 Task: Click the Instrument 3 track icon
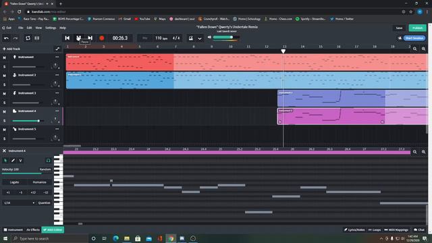(x=15, y=93)
